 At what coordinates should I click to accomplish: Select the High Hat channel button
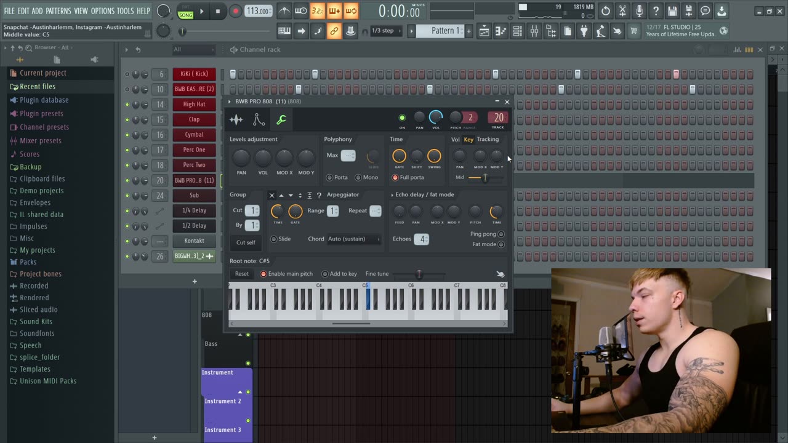point(194,104)
